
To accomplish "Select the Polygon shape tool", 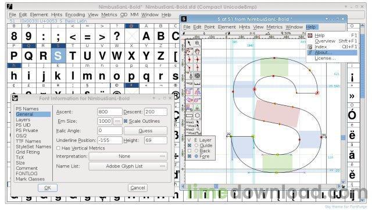I will 197,116.
